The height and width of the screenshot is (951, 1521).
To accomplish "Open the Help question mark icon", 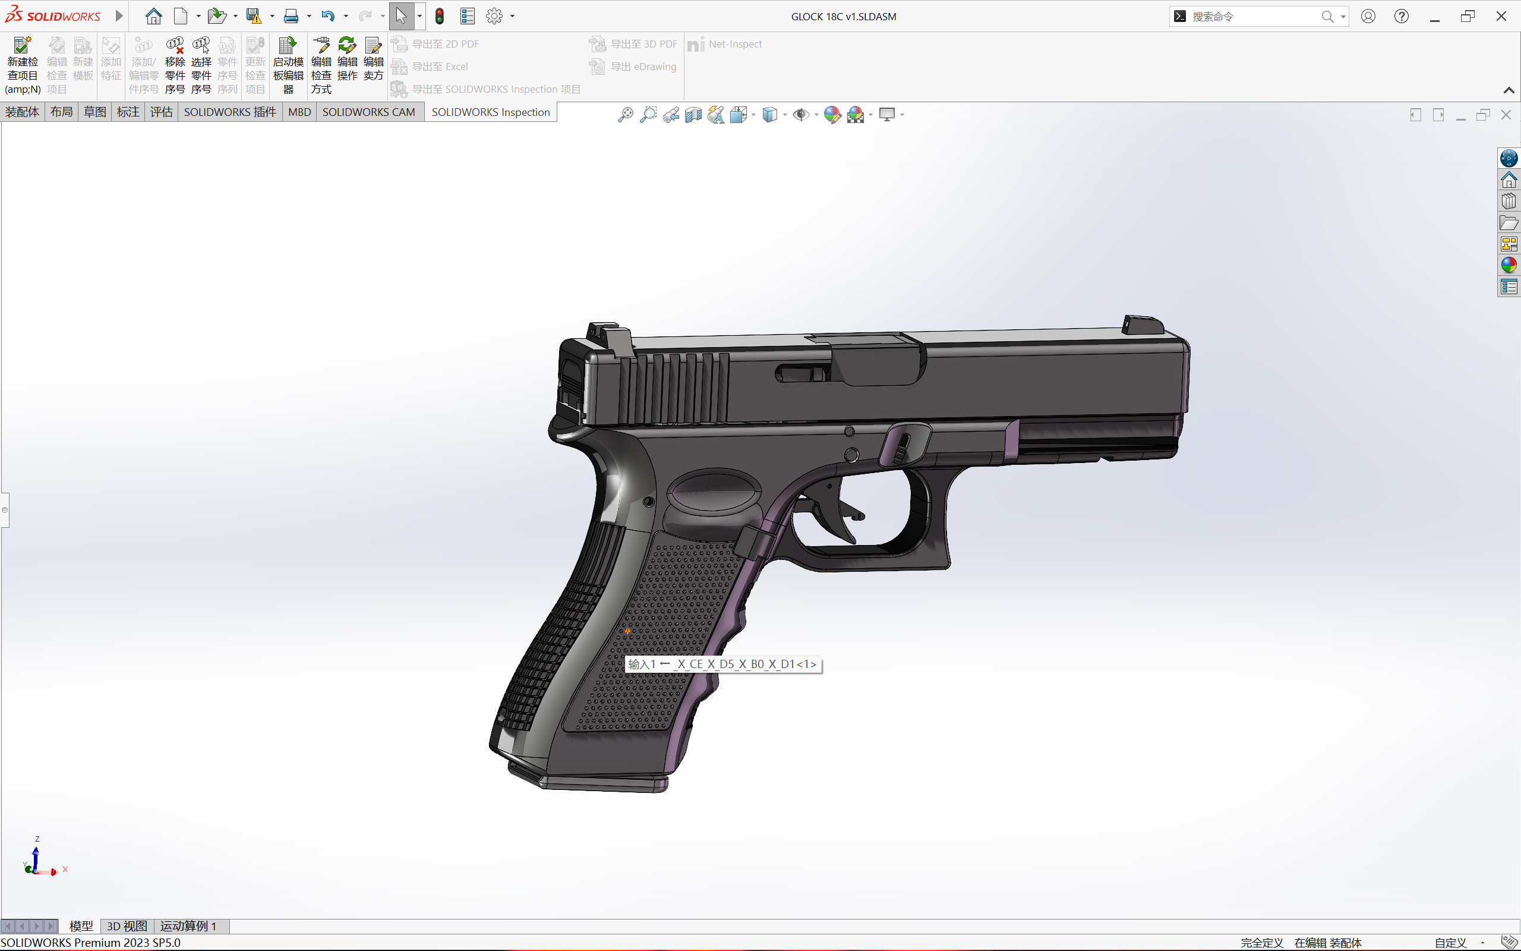I will point(1402,17).
